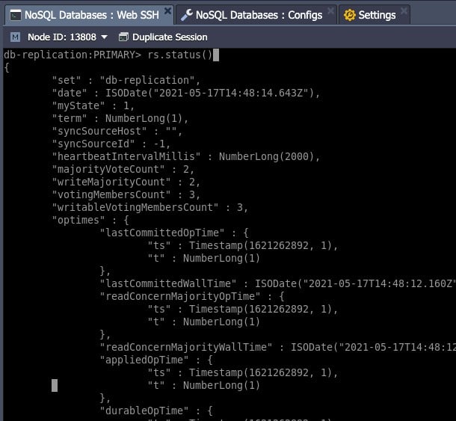The image size is (456, 421).
Task: Click the Duplicate Session button
Action: tap(163, 37)
